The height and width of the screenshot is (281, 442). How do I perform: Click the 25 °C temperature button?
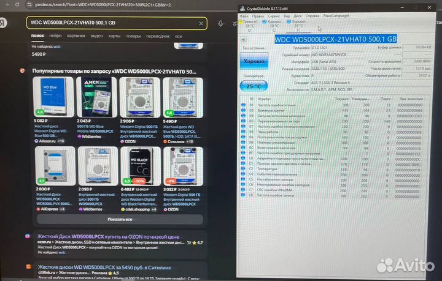(254, 86)
